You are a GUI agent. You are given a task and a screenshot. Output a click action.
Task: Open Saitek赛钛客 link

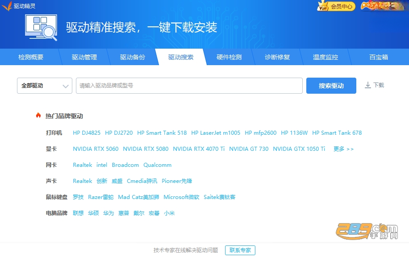click(220, 197)
